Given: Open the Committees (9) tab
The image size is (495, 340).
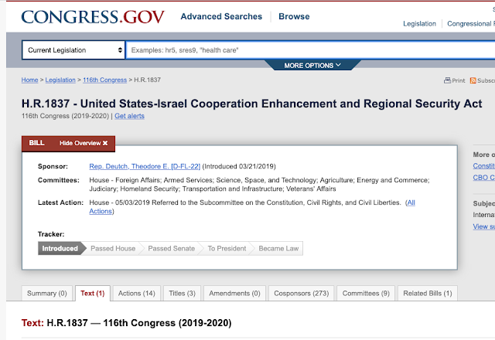Looking at the screenshot, I should point(366,294).
